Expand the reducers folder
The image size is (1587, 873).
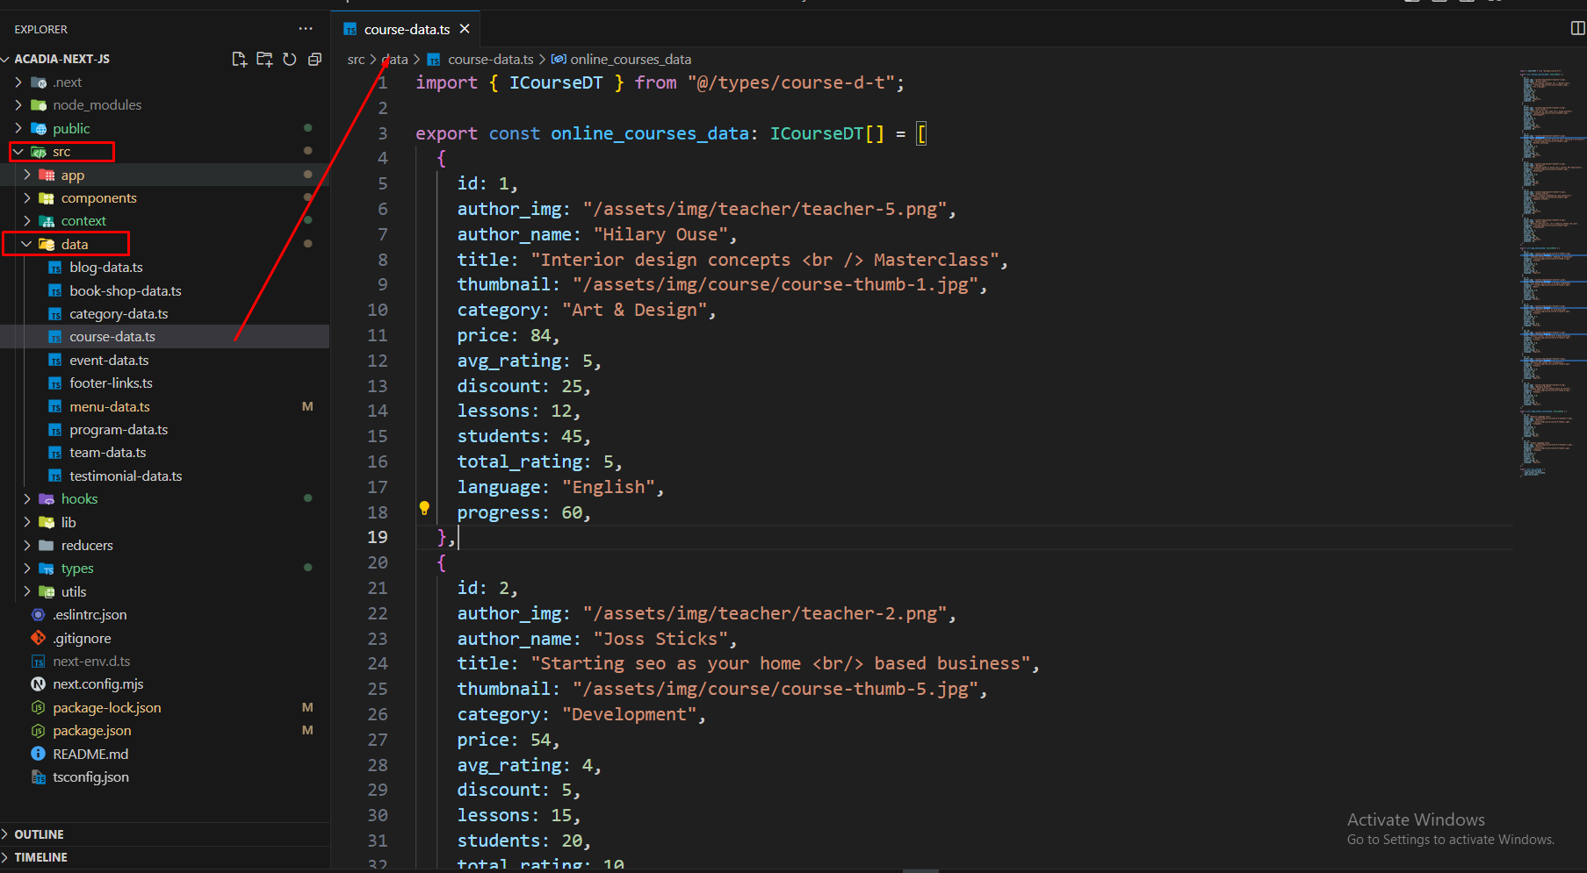[27, 545]
